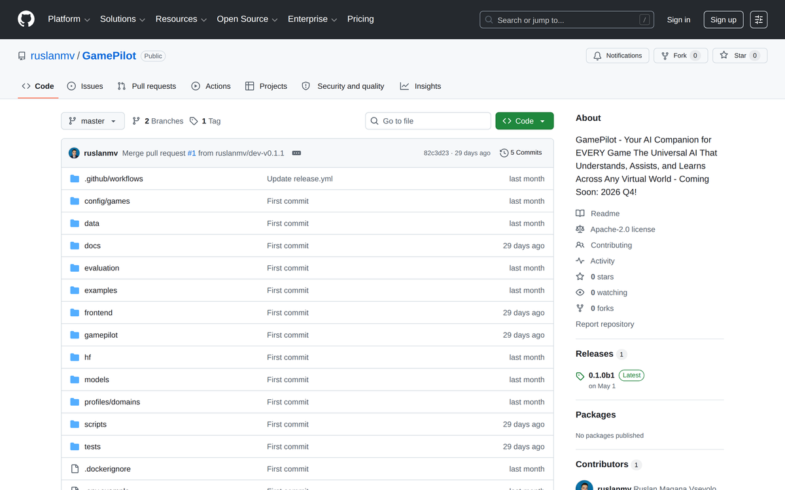Open the Projects tab
This screenshot has height=490, width=785.
click(x=266, y=86)
